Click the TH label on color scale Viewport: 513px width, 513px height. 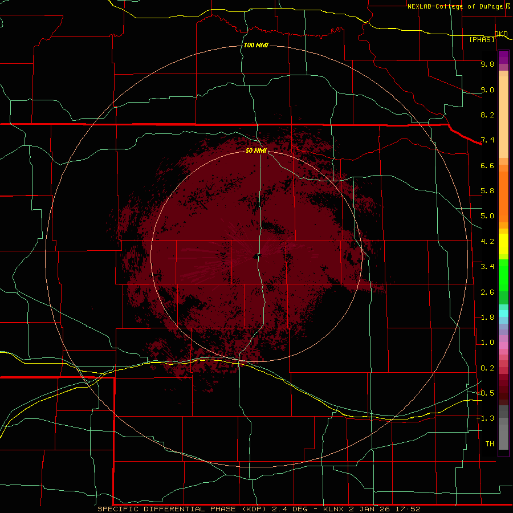[490, 444]
